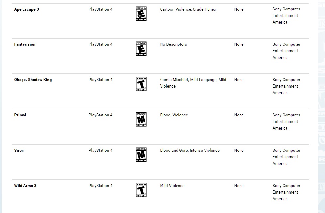Open the Siren game entry
Viewport: 325px width, 213px height.
click(19, 151)
